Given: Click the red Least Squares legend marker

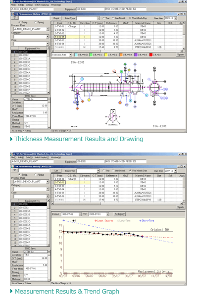Looking at the screenshot, I should pos(96,220).
